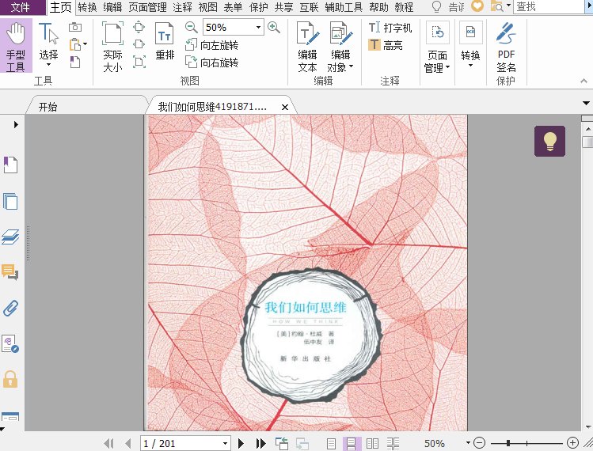
Task: Open the Select tool dropdown arrow
Action: (x=48, y=65)
